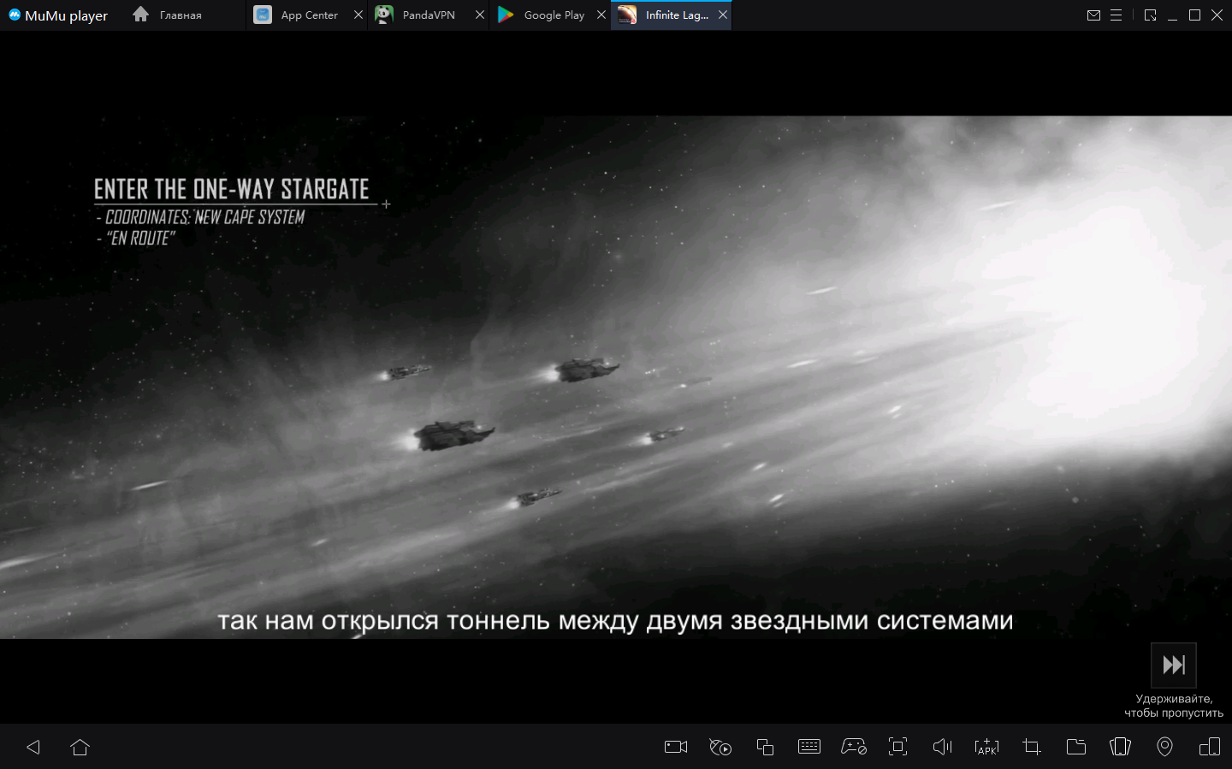Click the gamepad settings icon

coord(854,747)
